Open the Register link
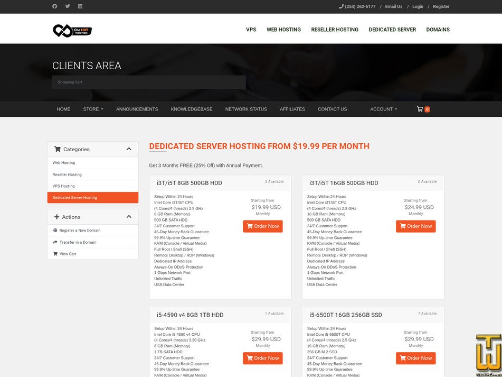 (441, 6)
